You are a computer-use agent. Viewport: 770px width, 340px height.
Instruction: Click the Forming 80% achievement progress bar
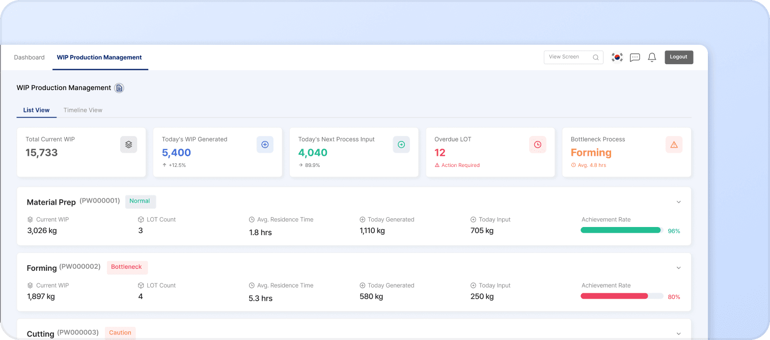click(x=622, y=296)
